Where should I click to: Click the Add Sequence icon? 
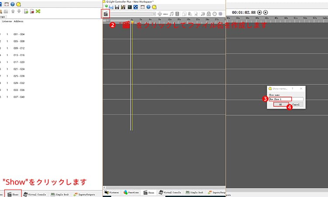click(165, 14)
